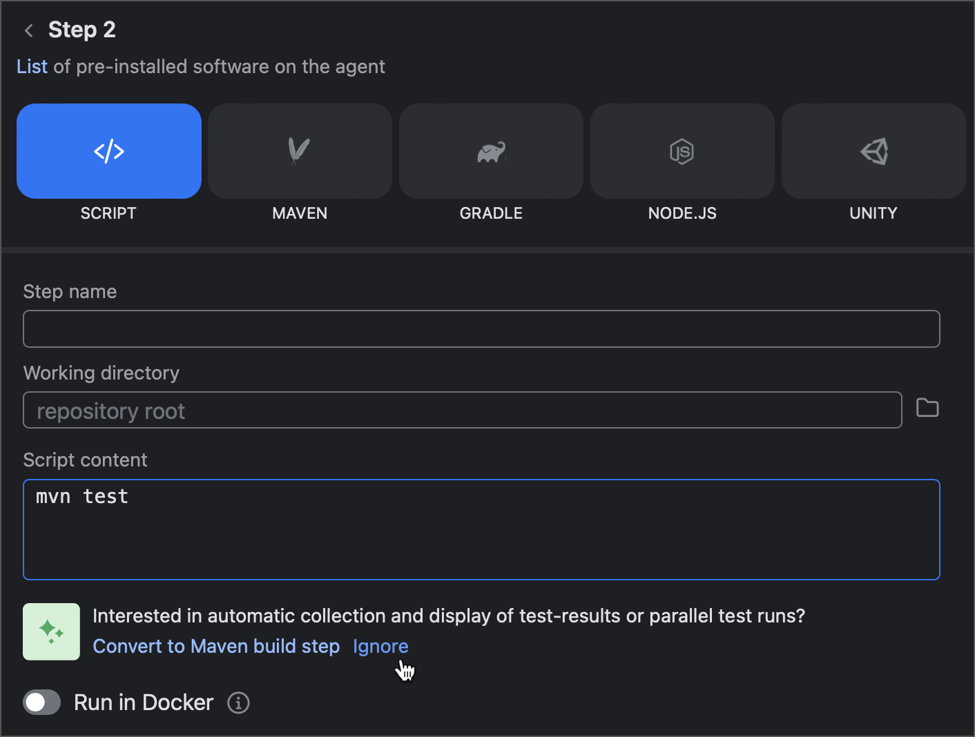The image size is (975, 737).
Task: Select the Node.js hexagon icon
Action: click(682, 150)
